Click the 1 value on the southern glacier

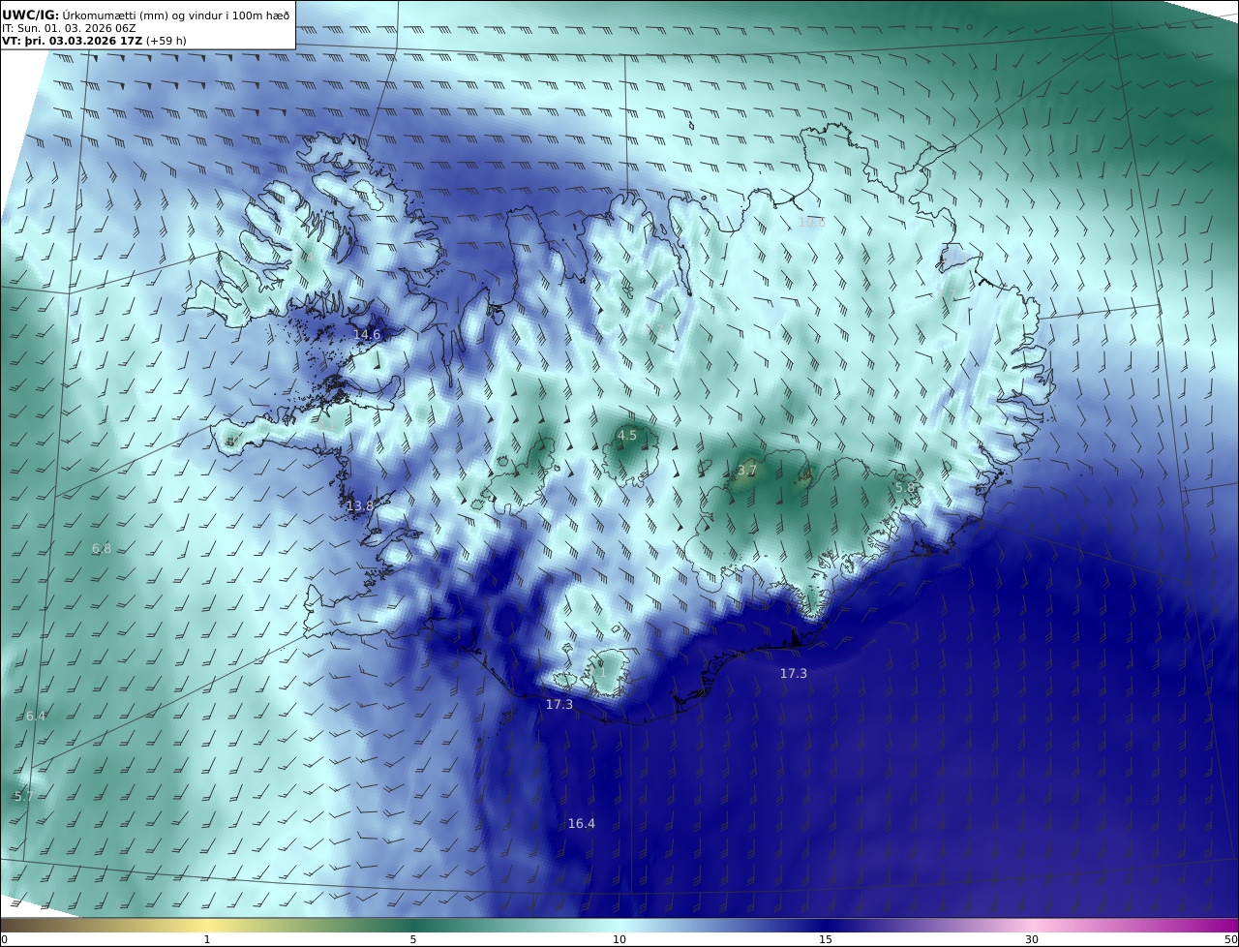602,670
